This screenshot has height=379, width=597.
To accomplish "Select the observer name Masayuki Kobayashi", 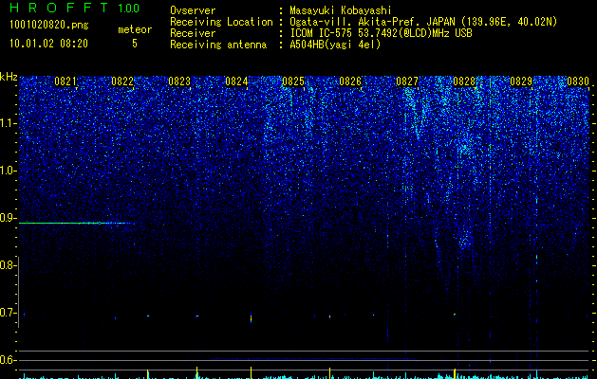I will coord(341,10).
